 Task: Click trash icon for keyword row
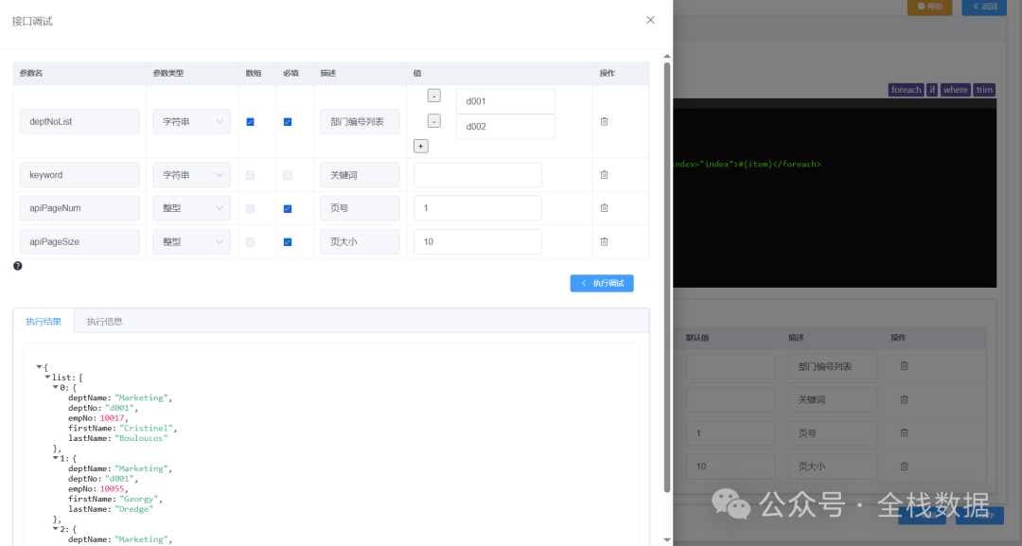click(x=604, y=174)
